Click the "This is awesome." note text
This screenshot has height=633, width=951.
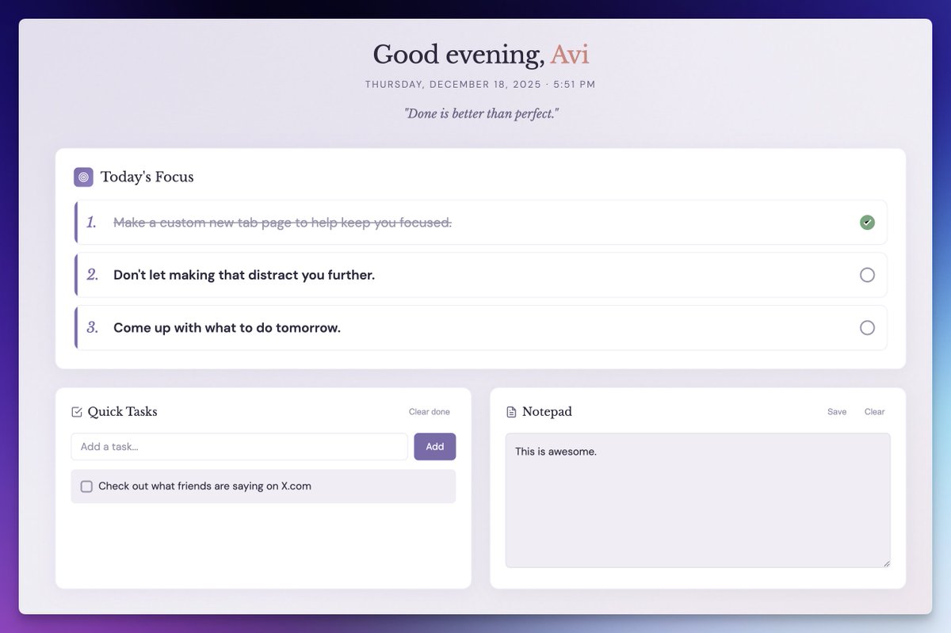point(556,452)
